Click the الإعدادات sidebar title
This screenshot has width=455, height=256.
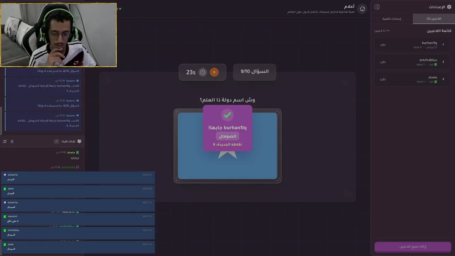pyautogui.click(x=437, y=7)
